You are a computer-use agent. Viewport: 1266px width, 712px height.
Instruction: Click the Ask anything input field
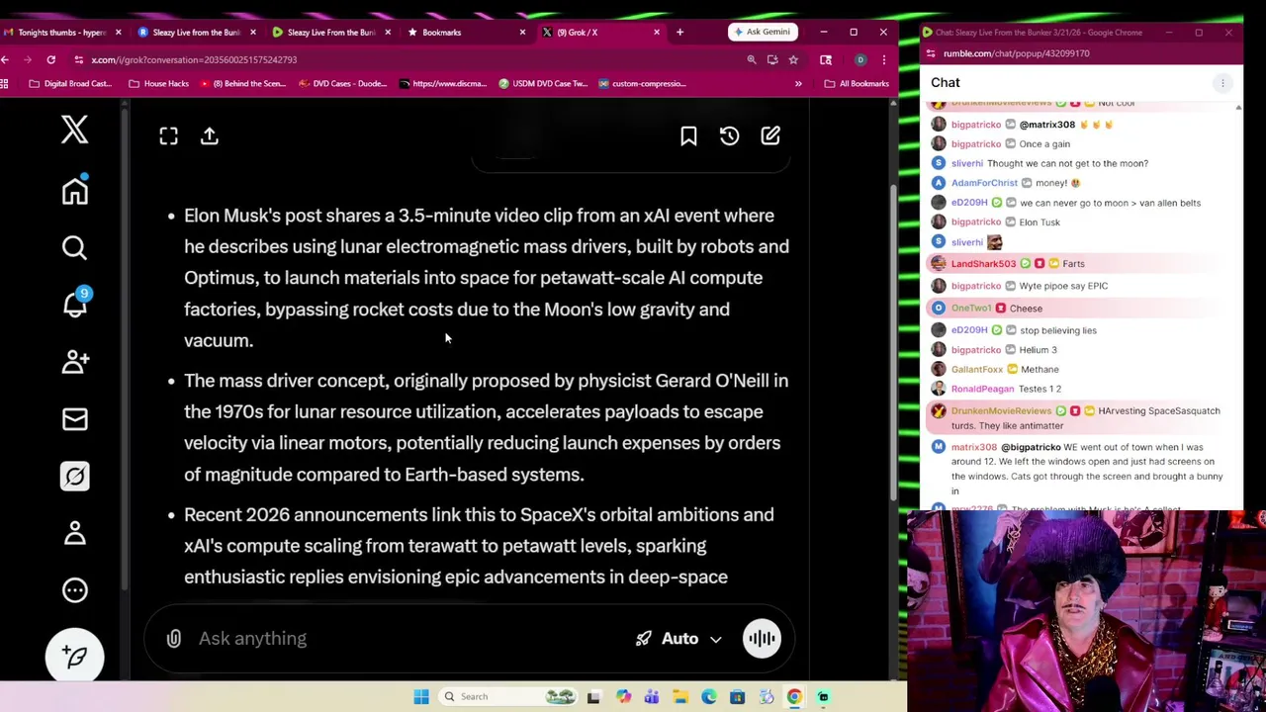(x=406, y=639)
